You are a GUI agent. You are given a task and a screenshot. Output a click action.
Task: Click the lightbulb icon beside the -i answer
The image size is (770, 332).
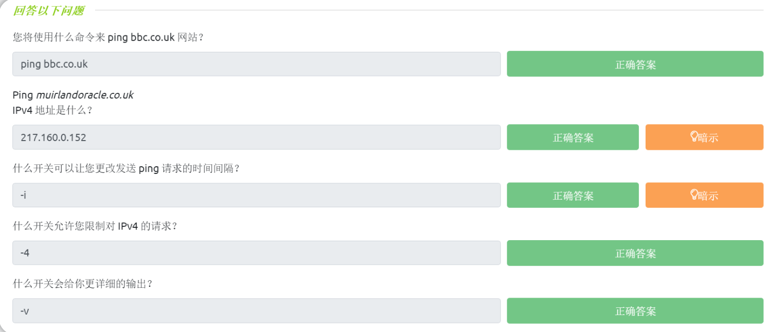[694, 194]
